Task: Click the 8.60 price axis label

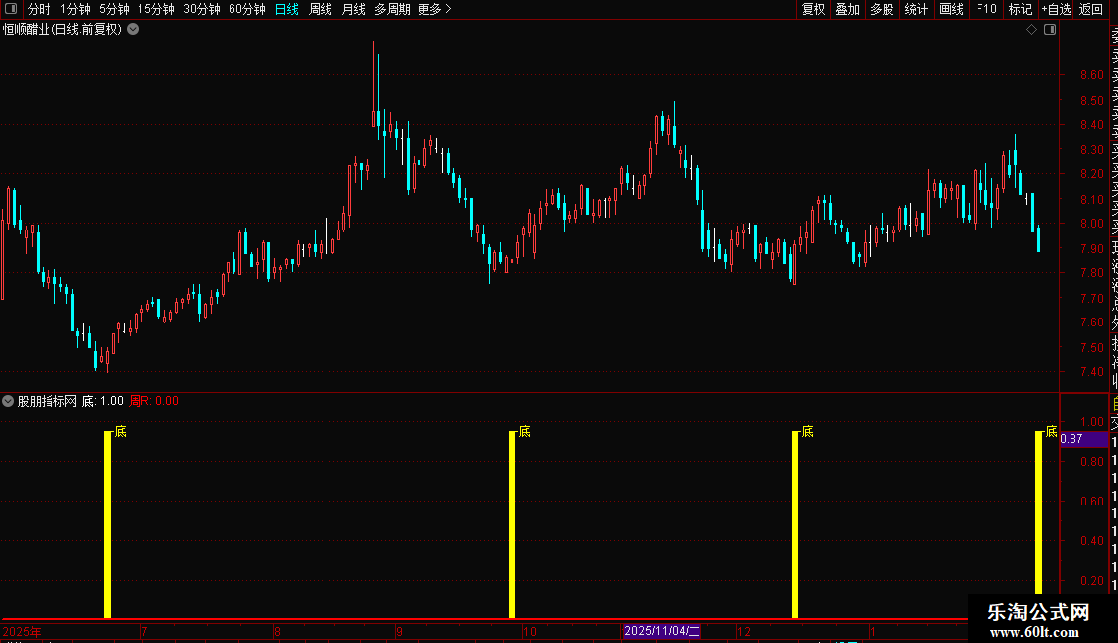Action: point(1091,75)
